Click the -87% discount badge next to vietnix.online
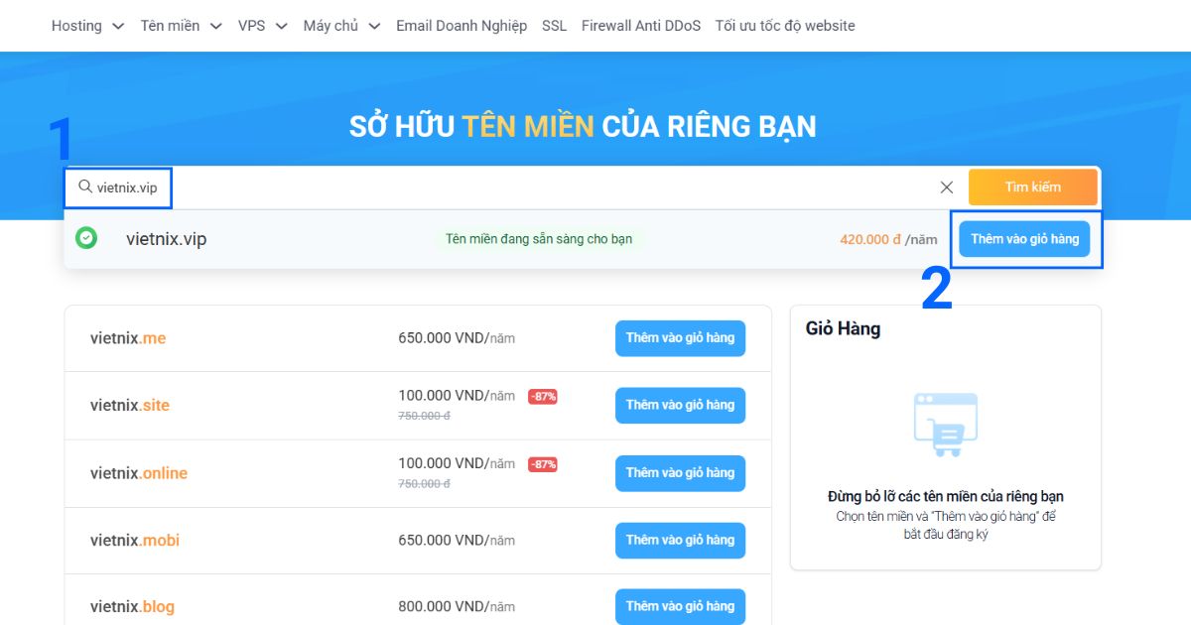 click(542, 462)
